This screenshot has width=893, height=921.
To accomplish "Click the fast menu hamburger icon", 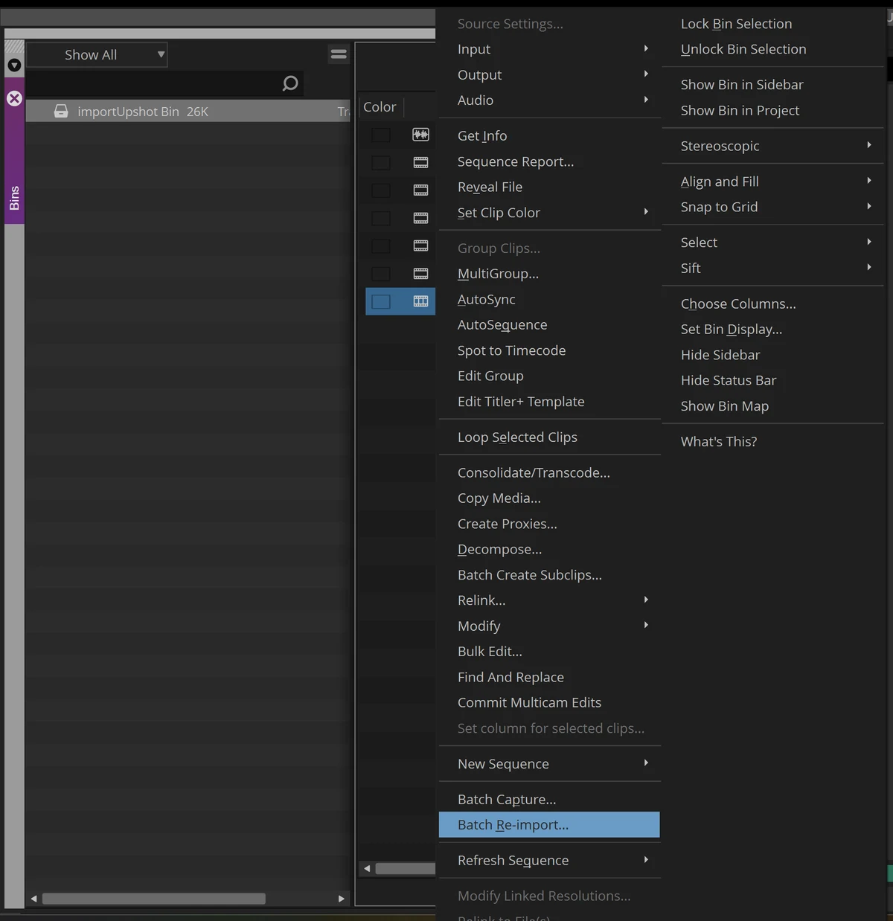I will point(339,54).
